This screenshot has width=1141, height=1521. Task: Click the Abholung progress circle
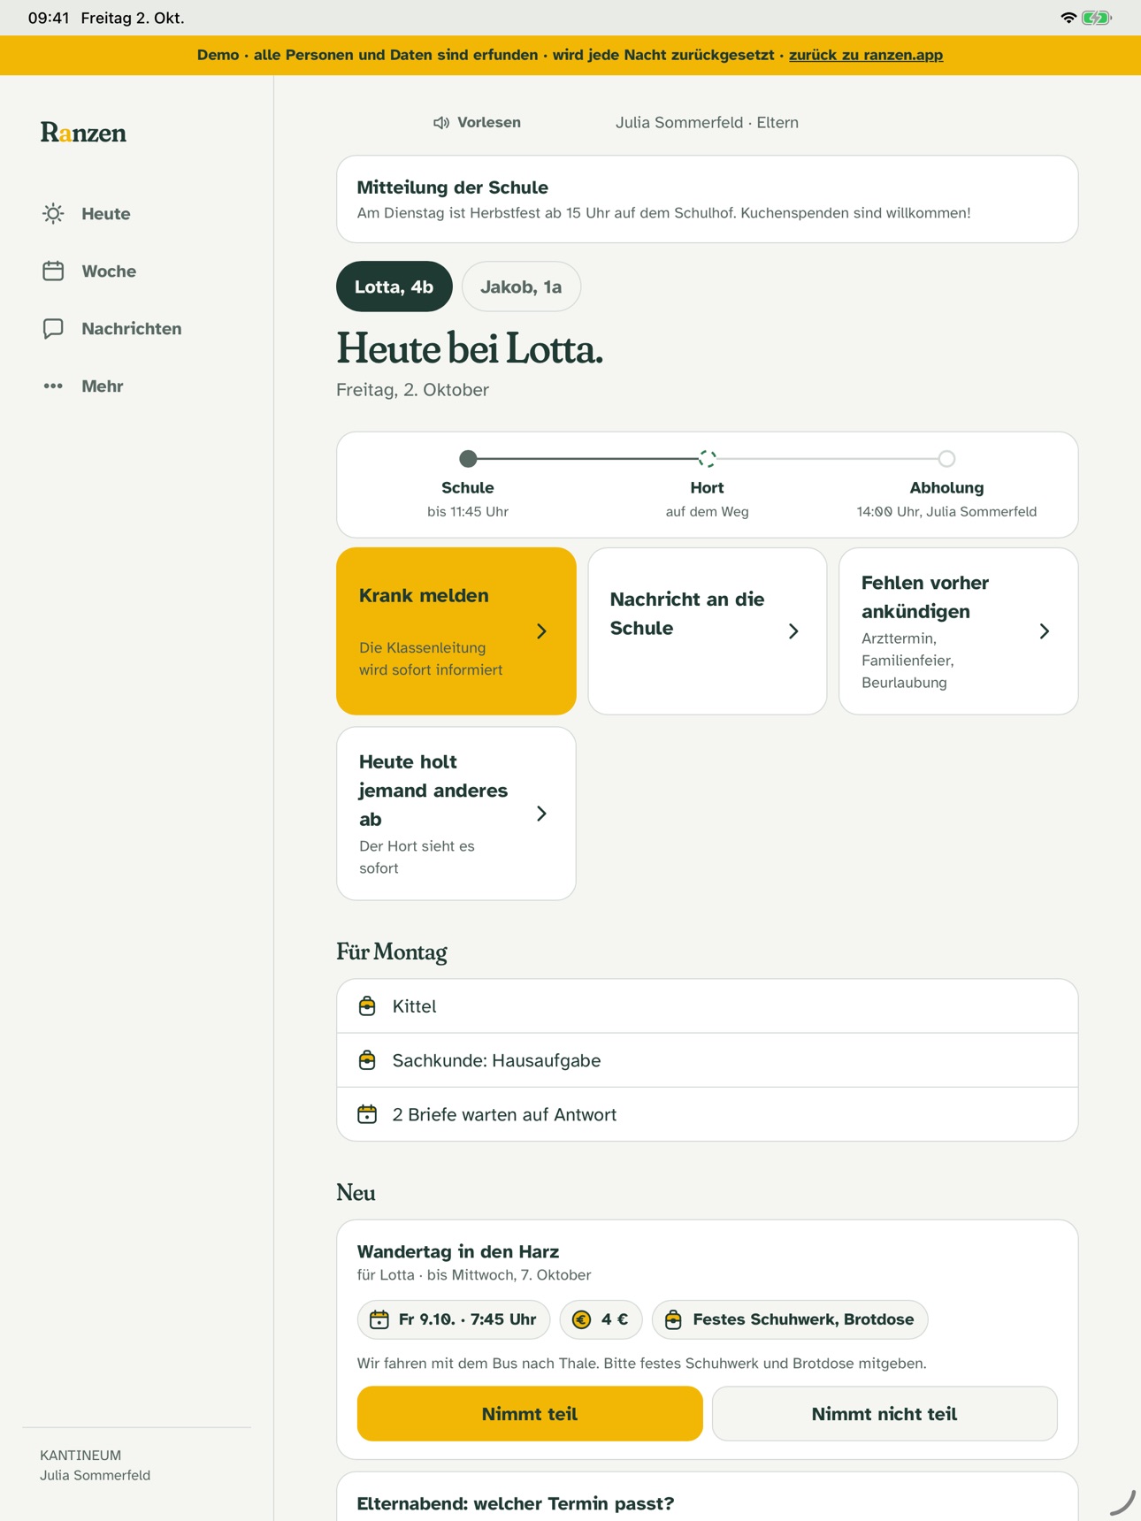tap(946, 458)
